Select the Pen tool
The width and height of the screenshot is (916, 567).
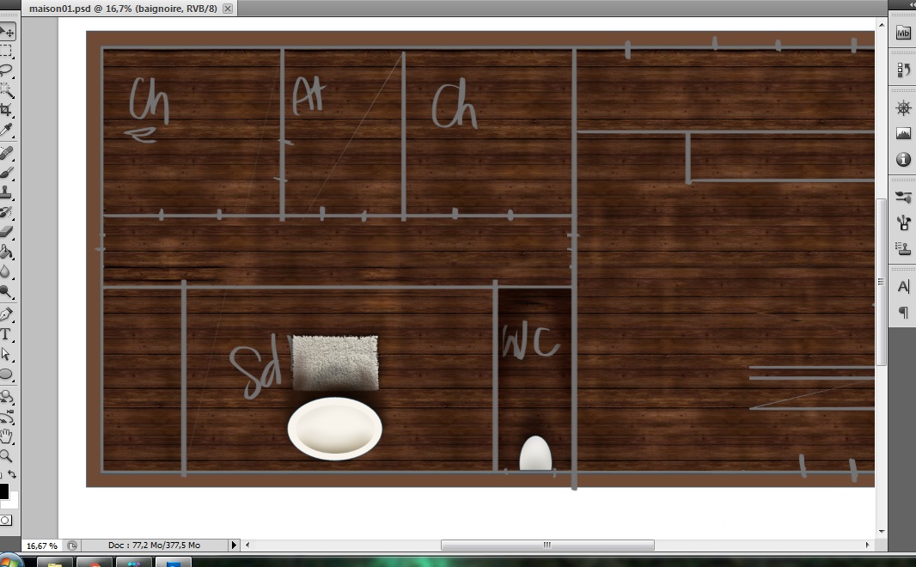coord(7,314)
